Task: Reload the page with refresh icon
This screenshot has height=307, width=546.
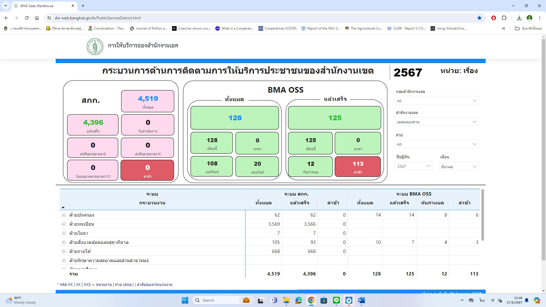Action: click(x=27, y=18)
